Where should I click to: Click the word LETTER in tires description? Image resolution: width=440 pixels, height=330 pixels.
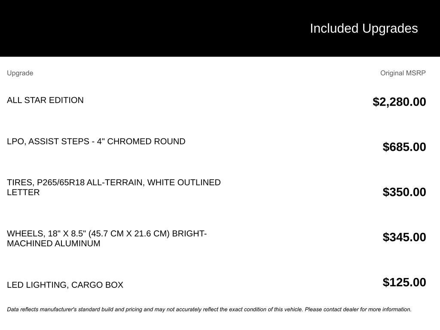[23, 192]
